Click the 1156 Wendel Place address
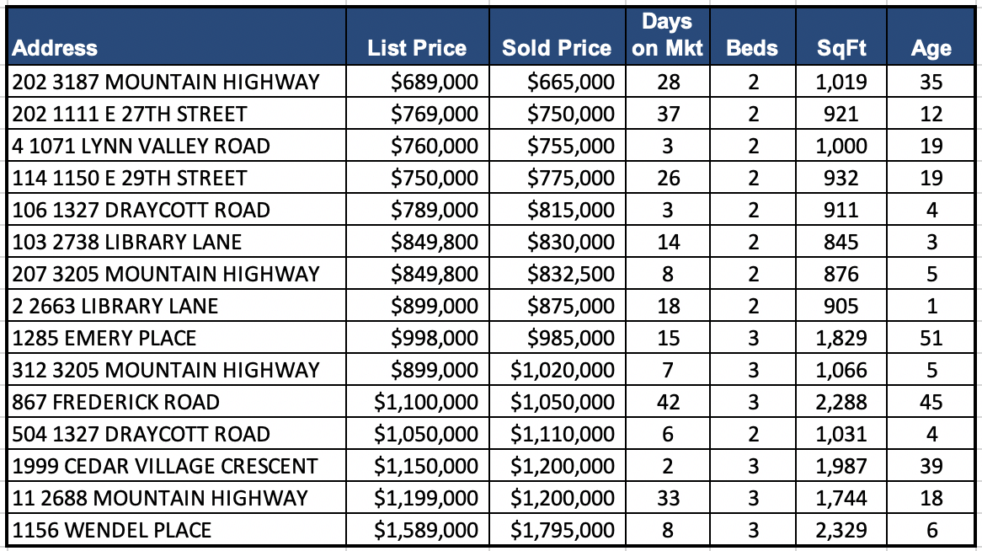Viewport: 982px width, 551px height. click(x=112, y=530)
